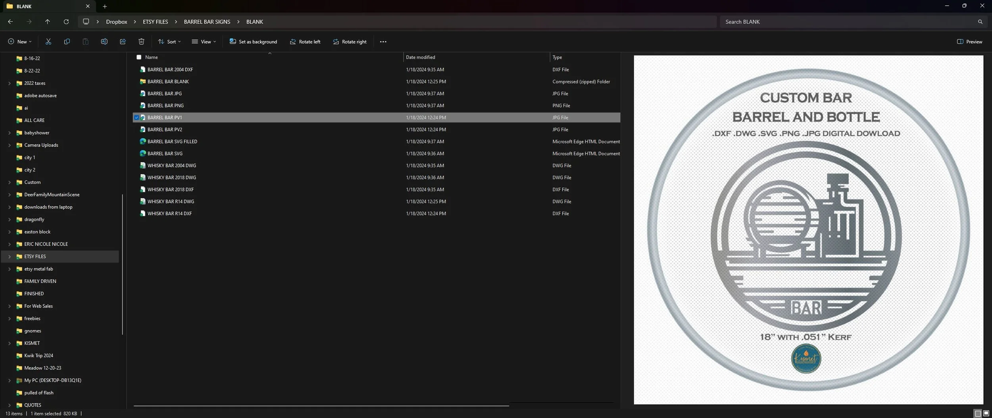Open the gnomes folder in sidebar

click(33, 331)
